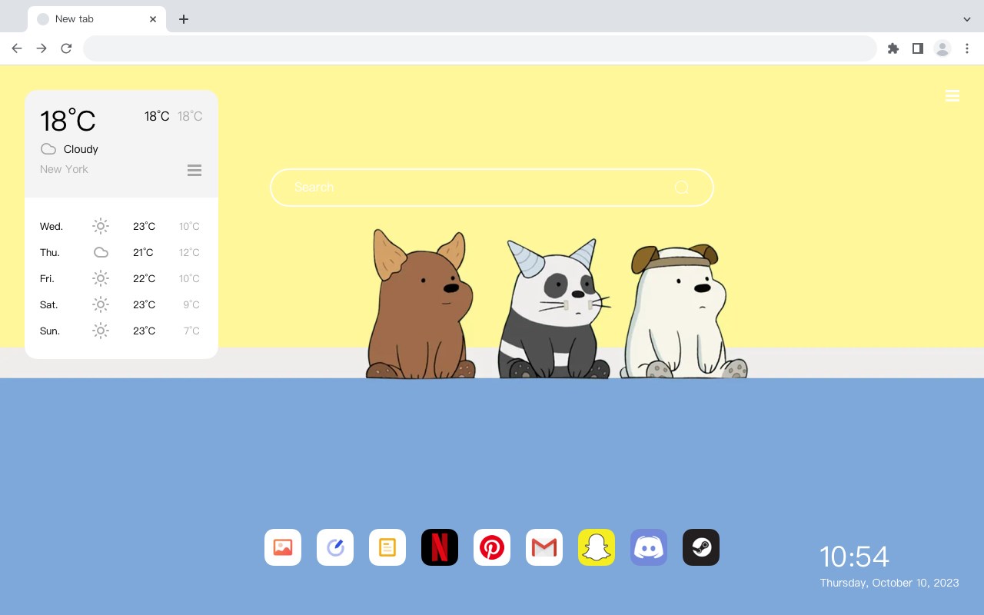This screenshot has height=615, width=984.
Task: Open the Snapchat shortcut
Action: (597, 547)
